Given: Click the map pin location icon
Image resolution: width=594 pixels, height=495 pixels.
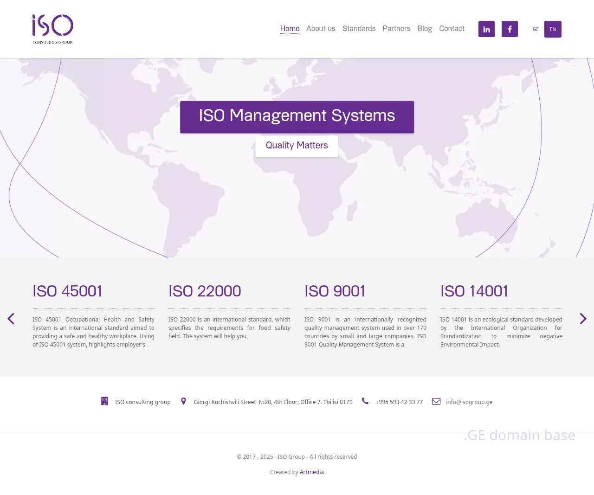Looking at the screenshot, I should (183, 401).
